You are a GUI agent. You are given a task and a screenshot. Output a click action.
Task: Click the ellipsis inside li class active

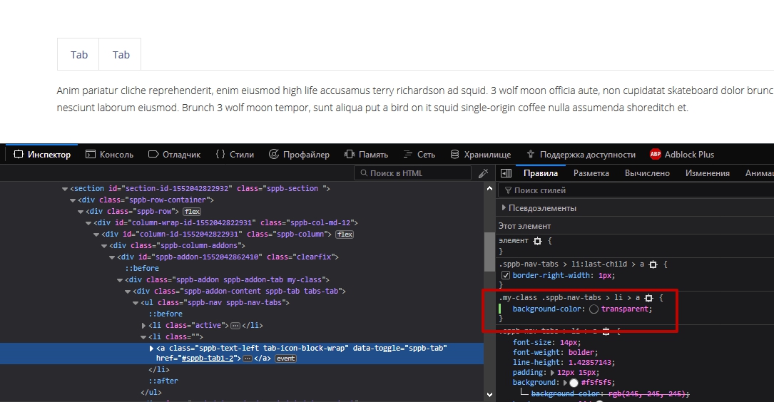click(x=235, y=326)
